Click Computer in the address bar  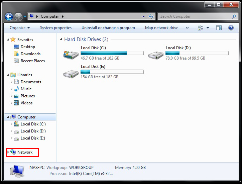point(50,16)
